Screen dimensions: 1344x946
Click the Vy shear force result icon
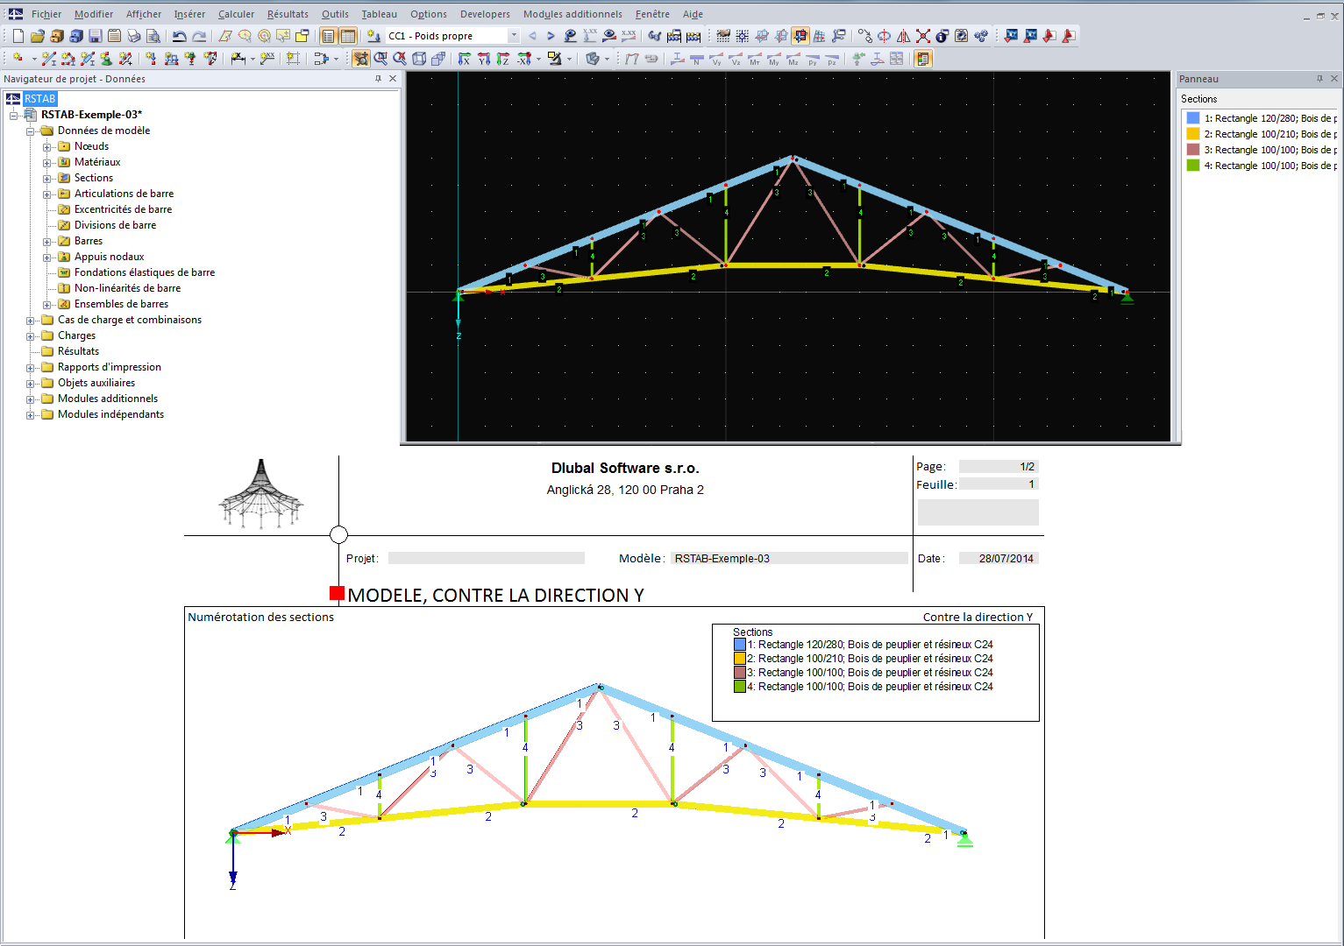(x=715, y=59)
